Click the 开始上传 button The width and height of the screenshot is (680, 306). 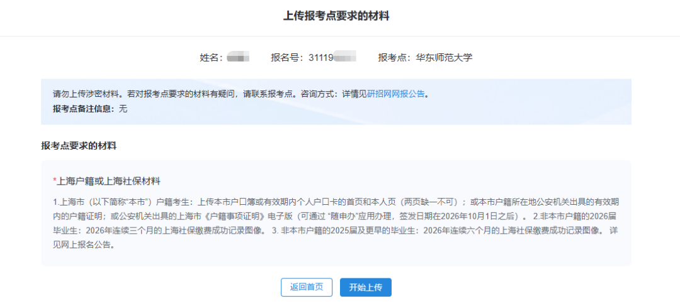[x=366, y=287]
